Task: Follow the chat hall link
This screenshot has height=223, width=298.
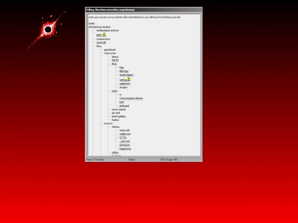Action: [x=101, y=42]
